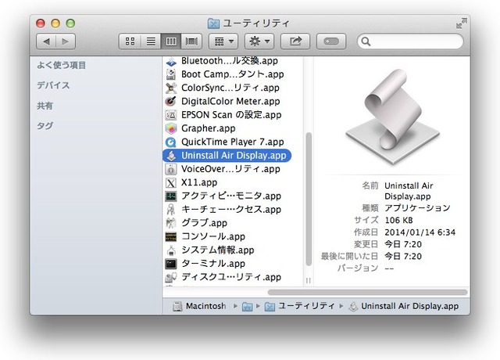Click the DigitalColor Meter app icon
Screen dimensions: 500x360
(x=171, y=101)
